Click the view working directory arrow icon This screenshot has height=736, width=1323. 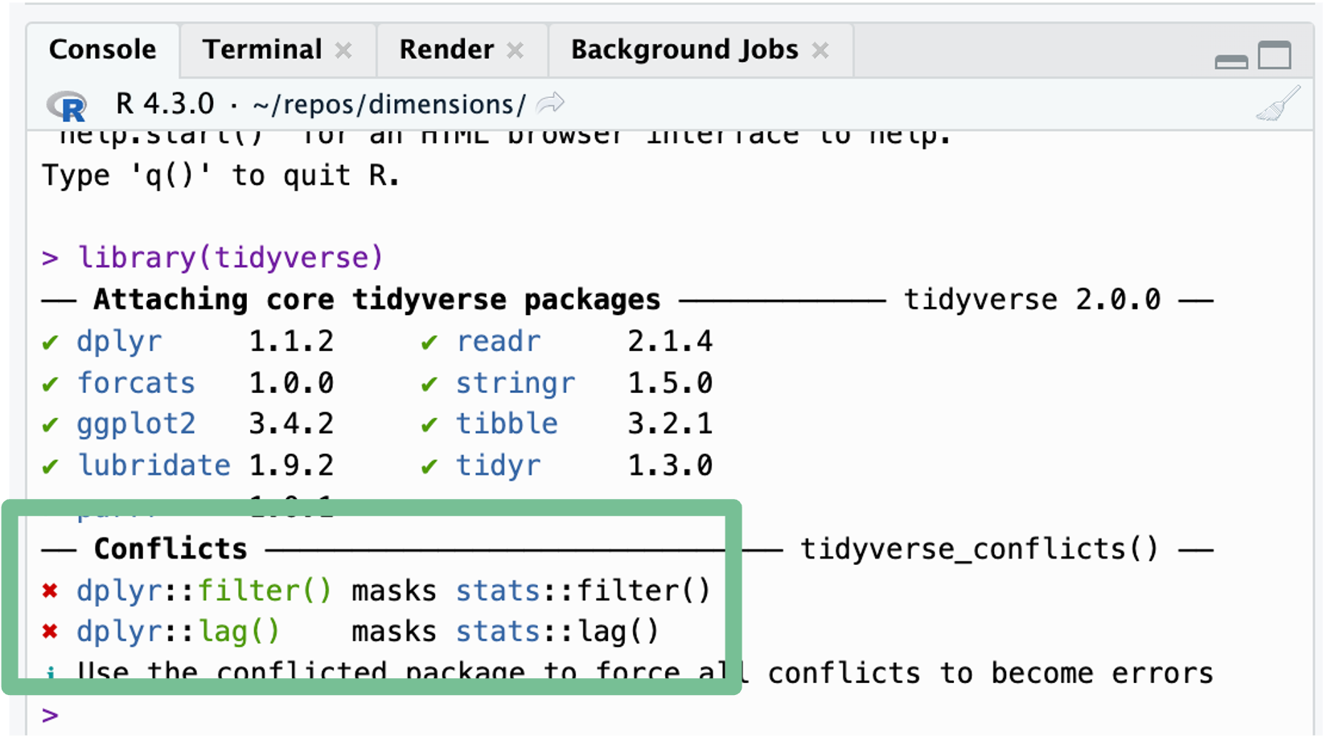[551, 104]
